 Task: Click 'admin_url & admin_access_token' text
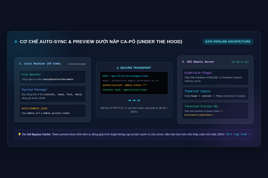click(x=48, y=113)
